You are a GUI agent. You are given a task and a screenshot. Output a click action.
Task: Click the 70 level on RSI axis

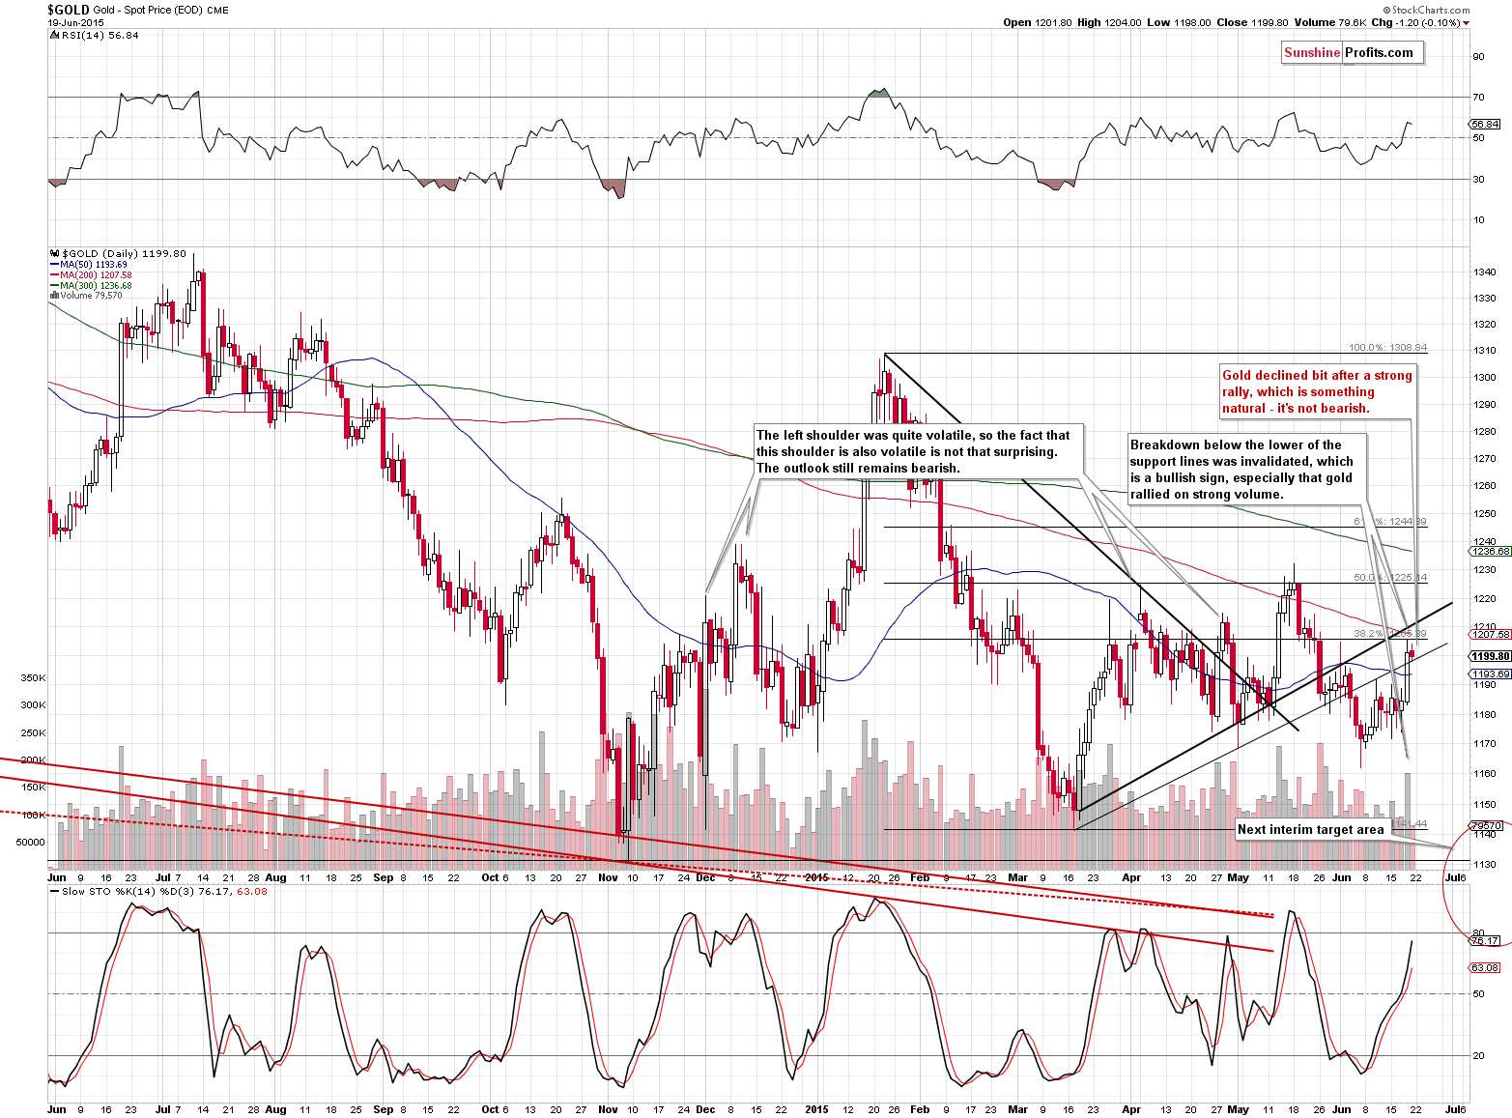1478,98
